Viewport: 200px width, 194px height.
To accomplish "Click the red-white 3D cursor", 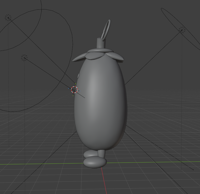I will pyautogui.click(x=74, y=90).
